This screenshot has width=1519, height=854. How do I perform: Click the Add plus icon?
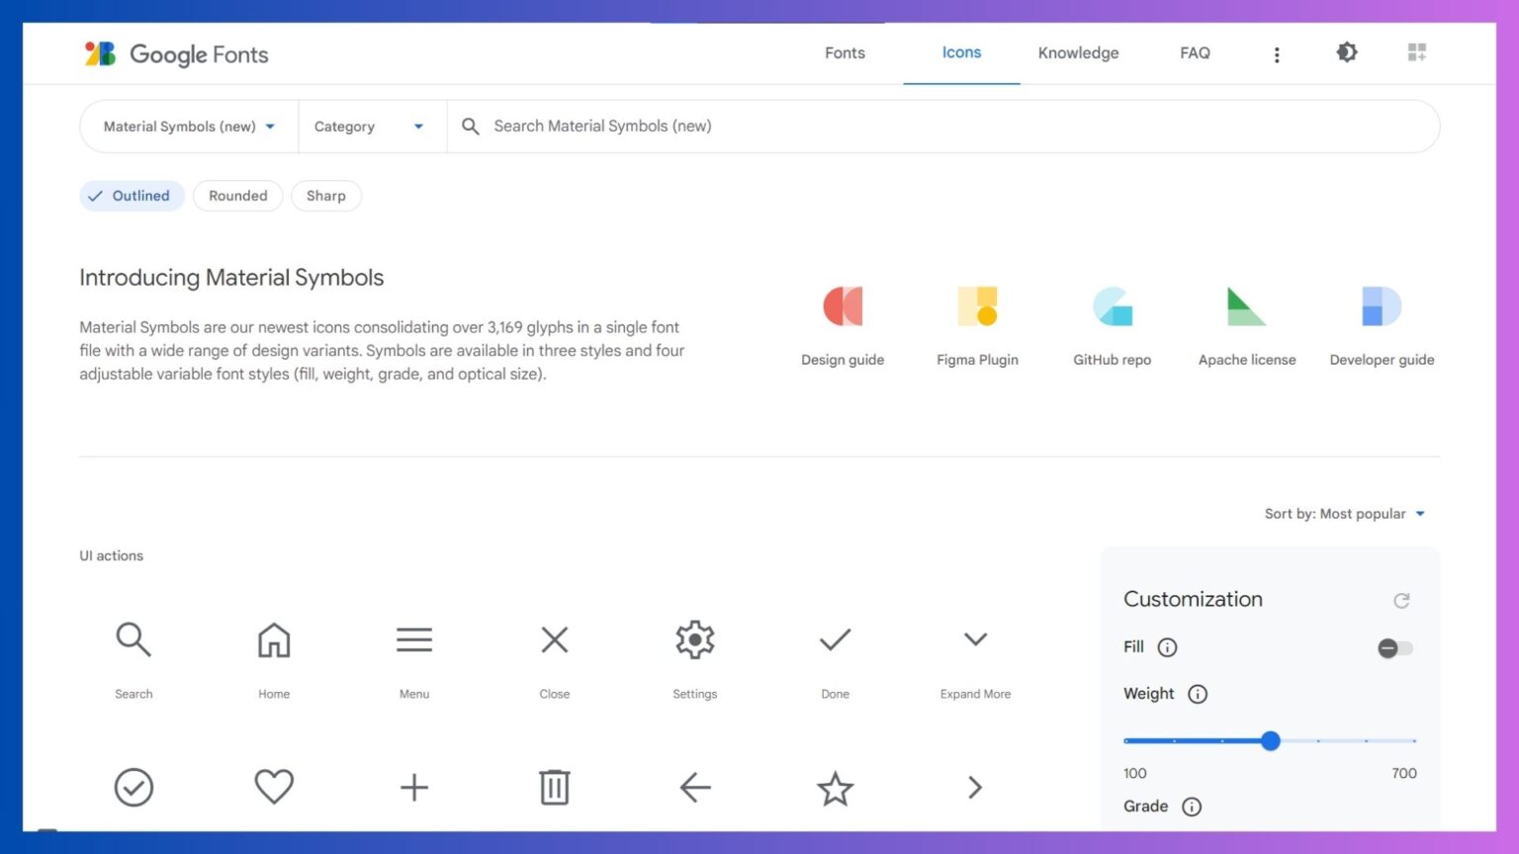[414, 788]
